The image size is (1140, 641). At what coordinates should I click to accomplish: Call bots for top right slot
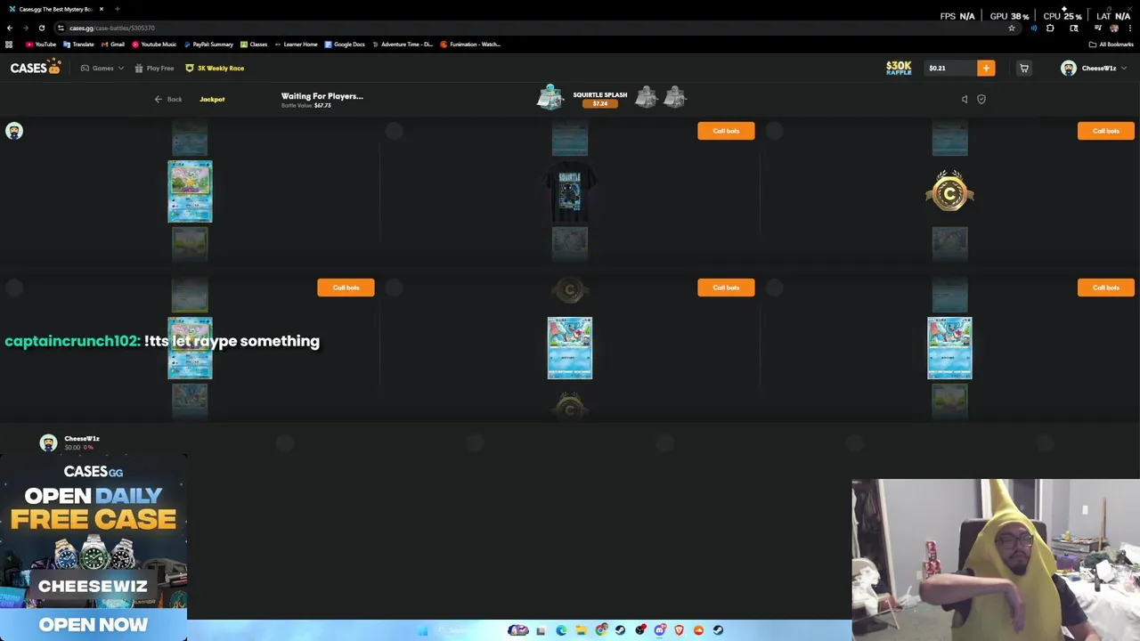tap(1105, 131)
